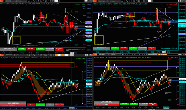This screenshot has width=186, height=110.
Task: Expand instrument dropdown of MNQ 60 Minute chart
Action: pyautogui.click(x=108, y=1)
